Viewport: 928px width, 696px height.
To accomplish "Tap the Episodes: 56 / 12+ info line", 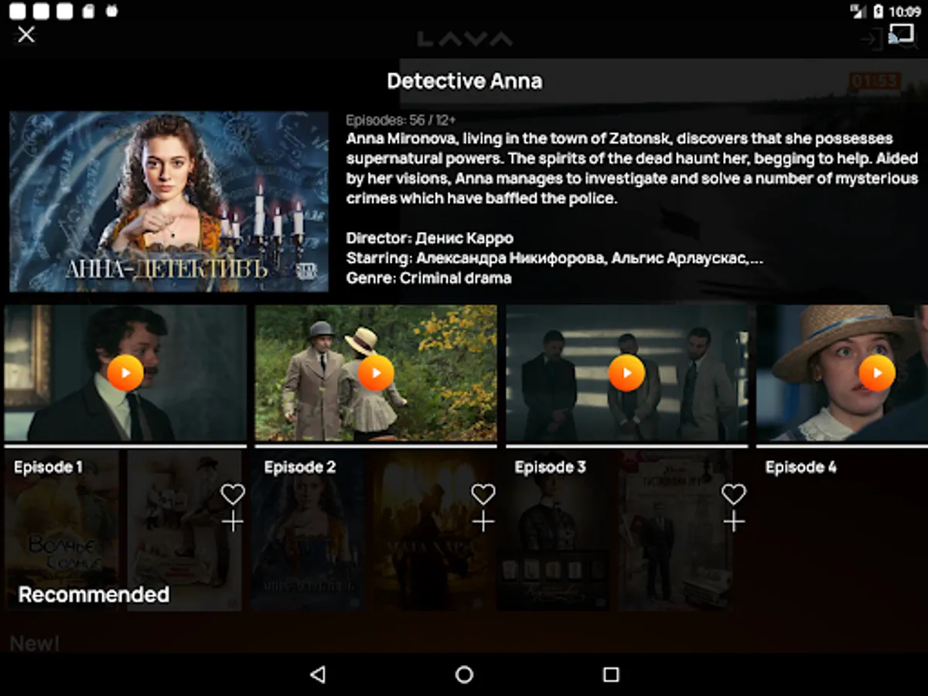I will point(401,121).
